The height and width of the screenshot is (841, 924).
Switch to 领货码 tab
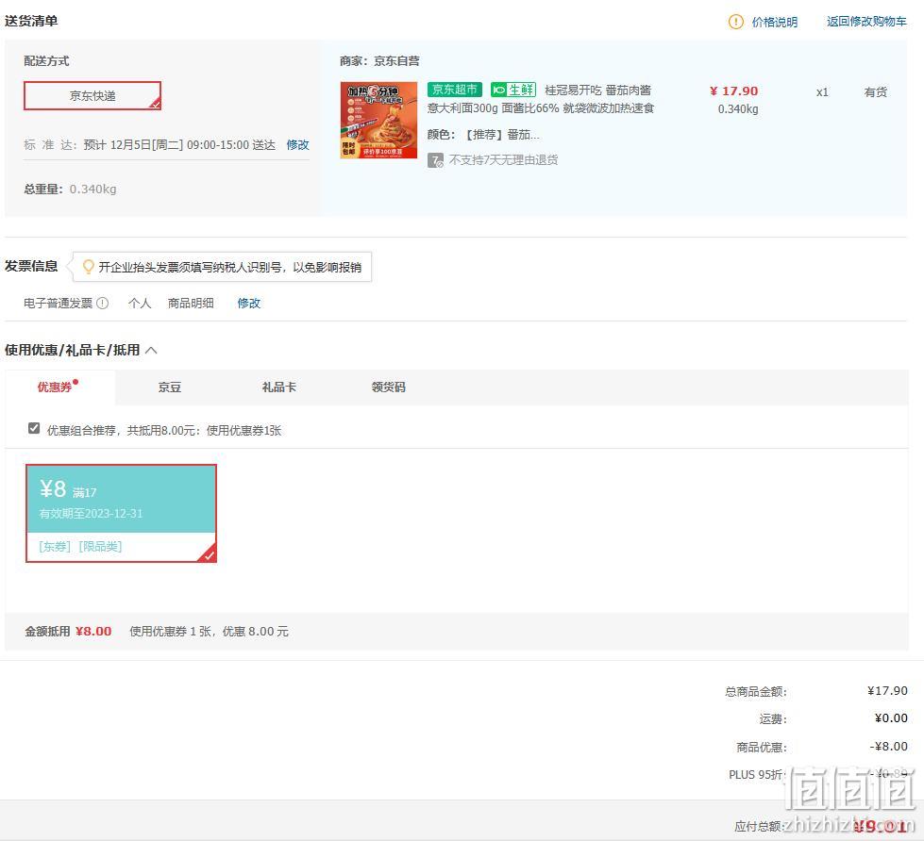coord(388,388)
